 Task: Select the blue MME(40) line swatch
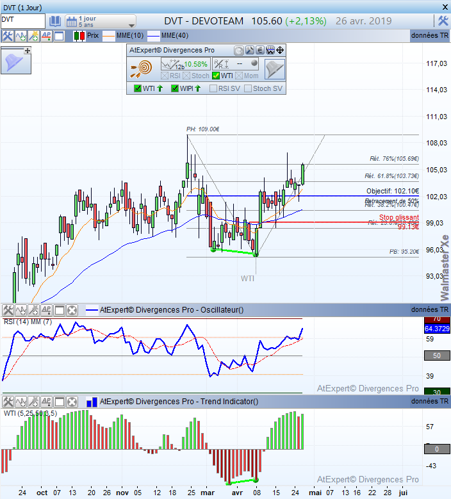click(153, 36)
